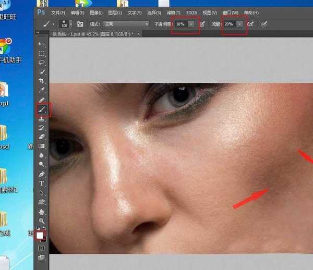Toggle pressure for opacity button
This screenshot has height=270, width=313.
(x=202, y=24)
